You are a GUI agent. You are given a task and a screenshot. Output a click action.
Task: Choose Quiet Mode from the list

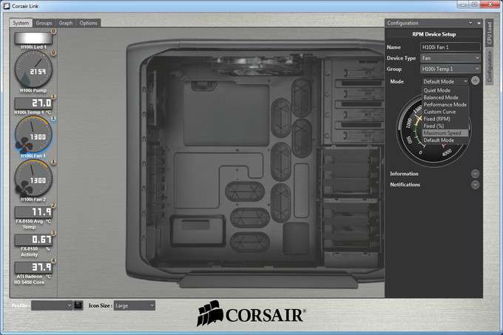445,90
